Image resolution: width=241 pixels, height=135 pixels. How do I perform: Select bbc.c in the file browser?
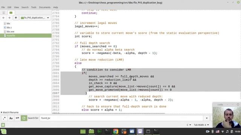(x=9, y=27)
